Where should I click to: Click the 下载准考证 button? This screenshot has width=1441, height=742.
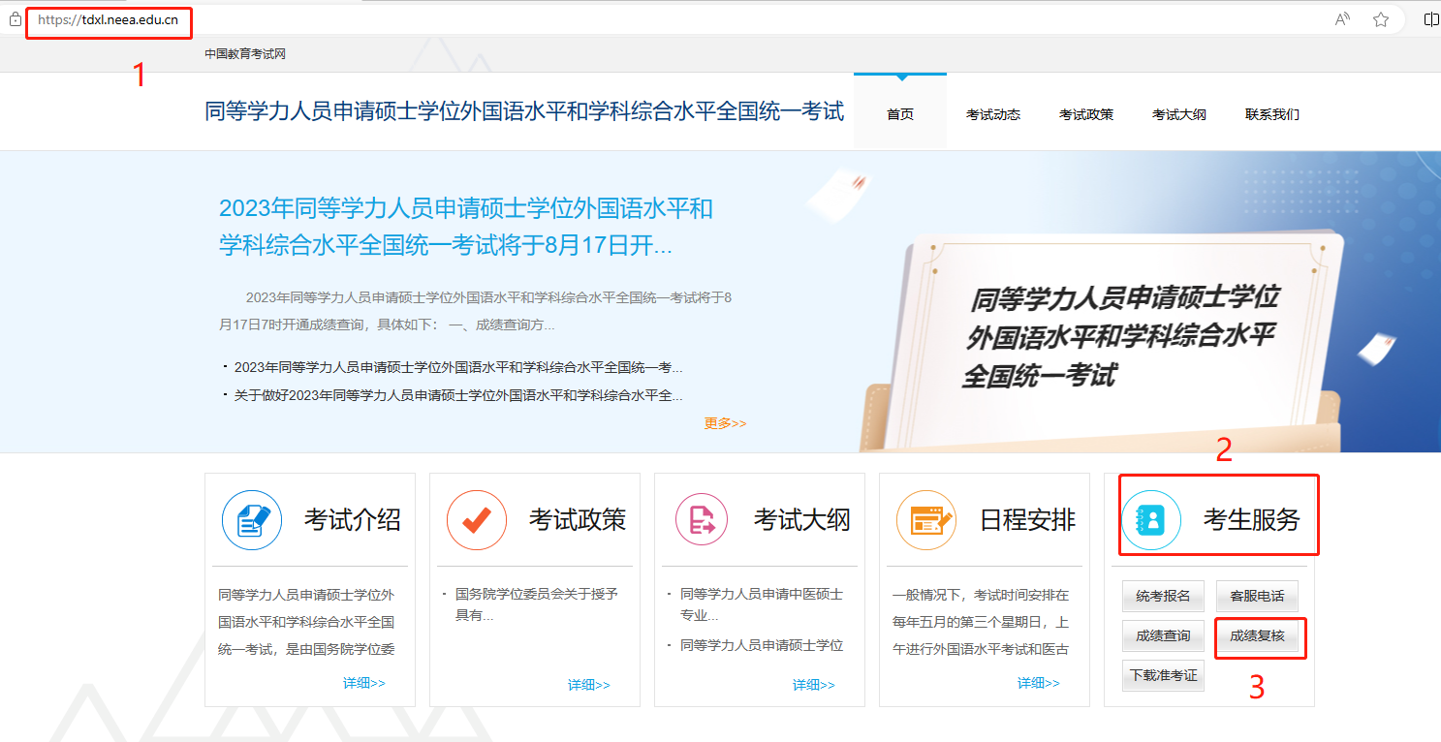pos(1163,675)
